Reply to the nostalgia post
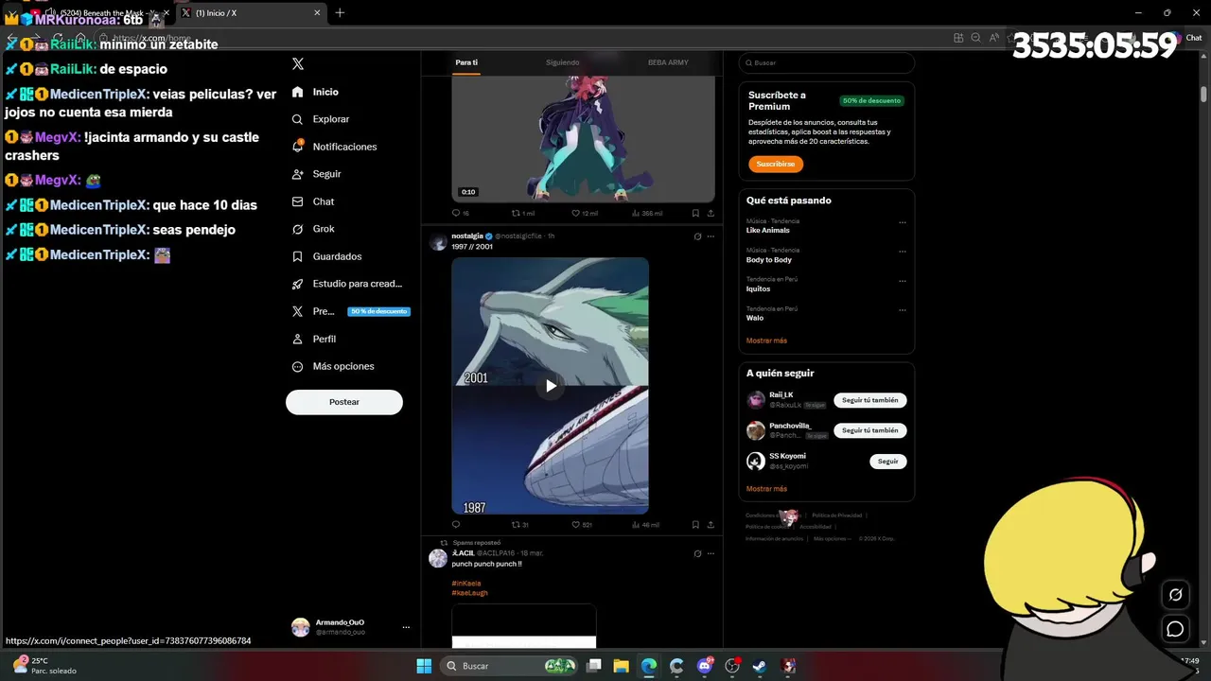The width and height of the screenshot is (1211, 681). pyautogui.click(x=456, y=524)
